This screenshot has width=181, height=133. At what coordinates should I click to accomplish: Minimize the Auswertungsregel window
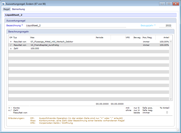[x=163, y=4]
